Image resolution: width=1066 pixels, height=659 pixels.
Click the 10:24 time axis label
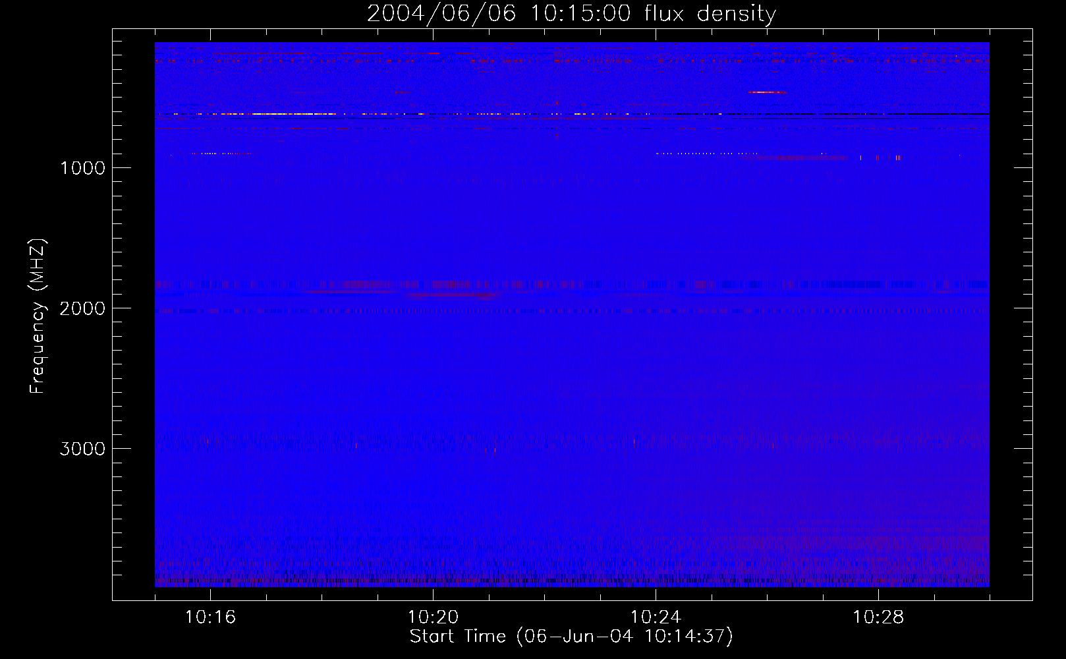(x=656, y=617)
